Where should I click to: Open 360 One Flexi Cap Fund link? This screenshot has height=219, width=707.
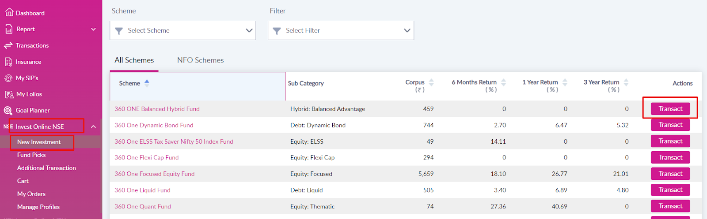pos(147,158)
